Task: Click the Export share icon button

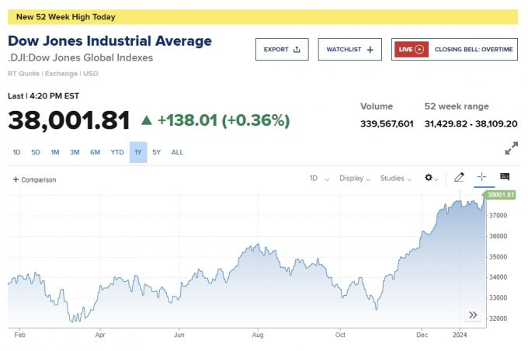Action: (x=282, y=50)
